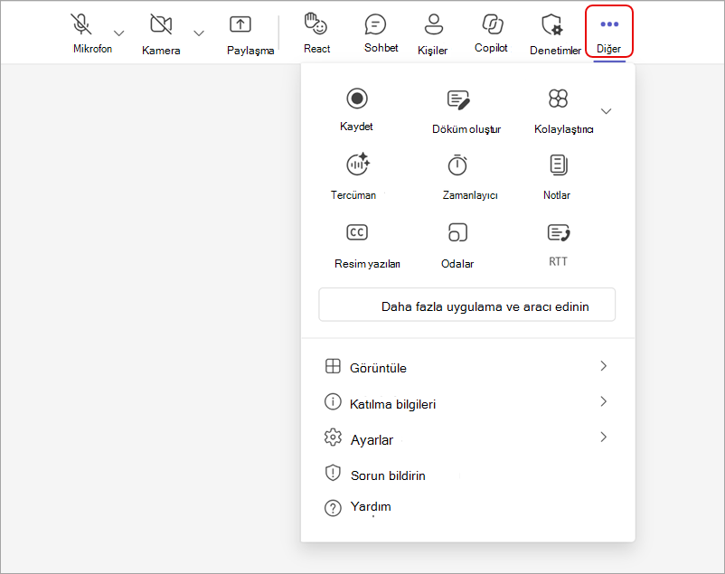Image resolution: width=725 pixels, height=574 pixels.
Task: Click the Döküm oluştur transcript icon
Action: [x=458, y=99]
